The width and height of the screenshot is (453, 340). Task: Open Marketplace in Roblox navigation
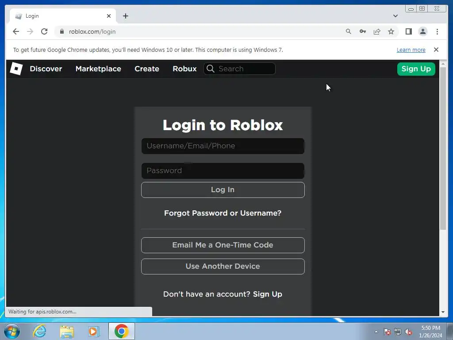tap(98, 69)
